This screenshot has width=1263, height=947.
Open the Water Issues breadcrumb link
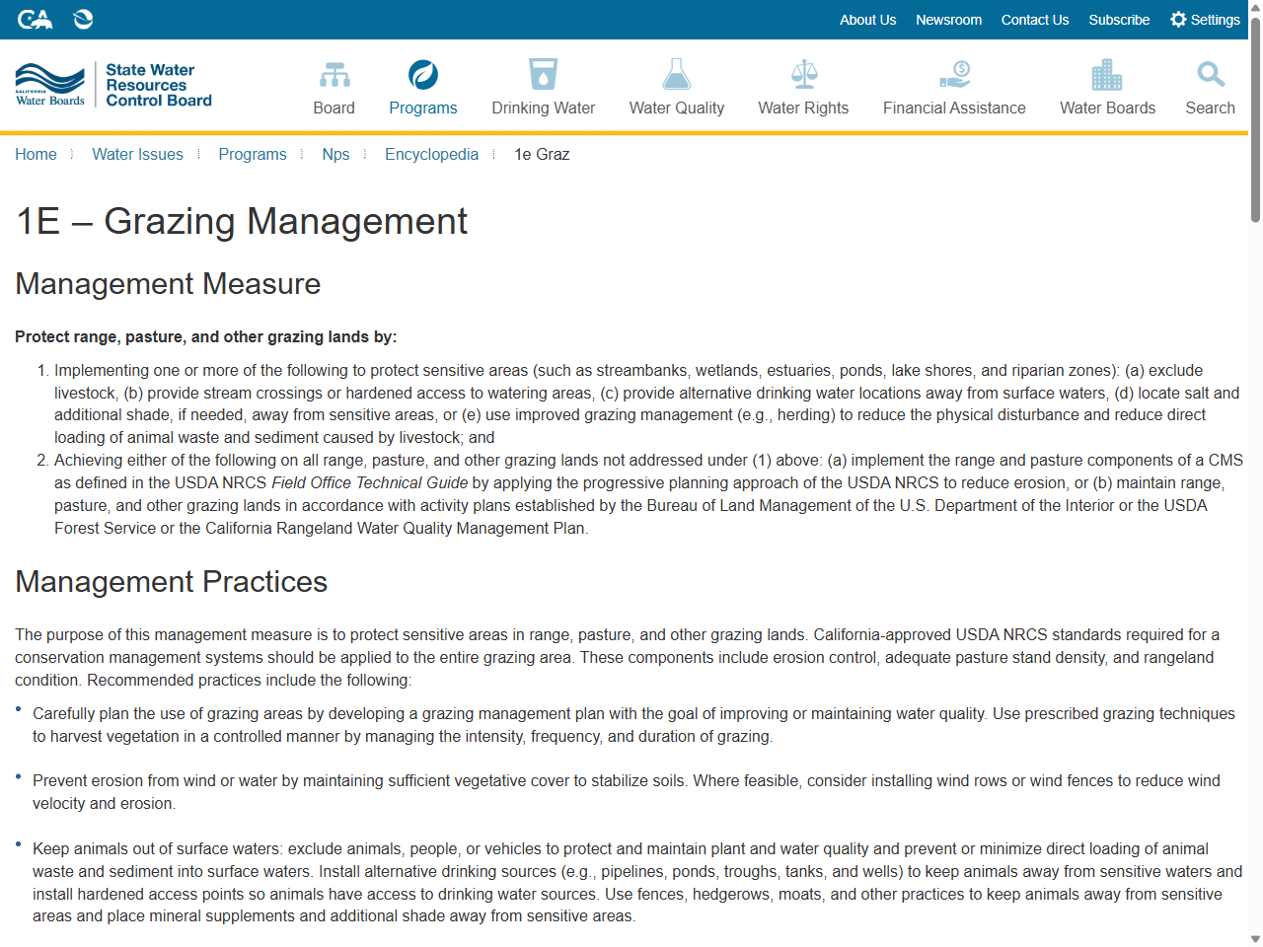tap(137, 154)
